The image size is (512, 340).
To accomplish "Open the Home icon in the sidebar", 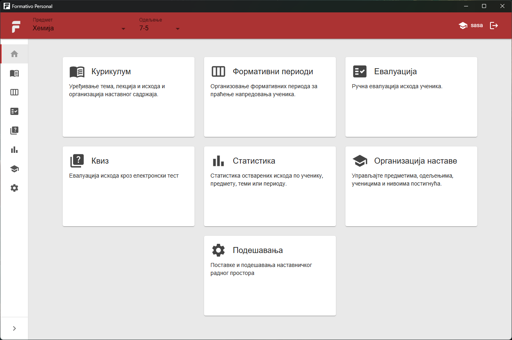I will pos(14,54).
